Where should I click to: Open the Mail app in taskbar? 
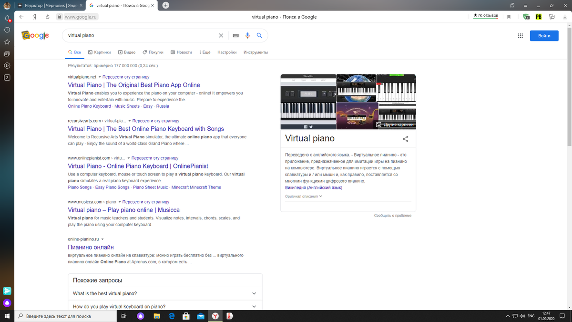(201, 316)
